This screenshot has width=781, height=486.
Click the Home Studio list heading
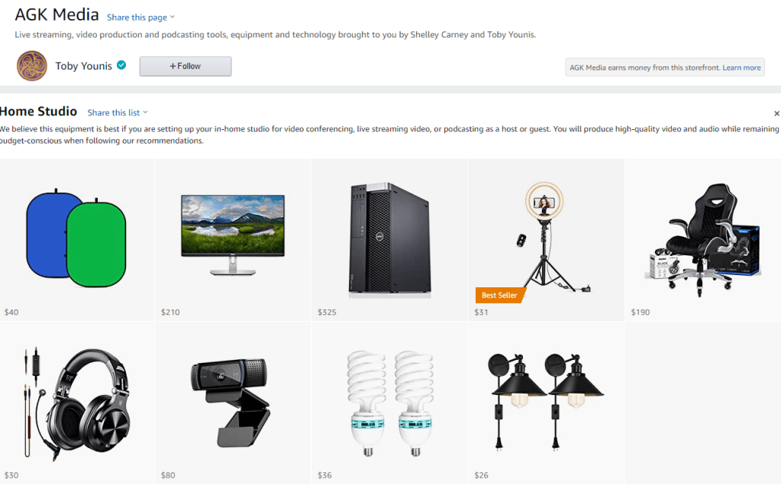tap(38, 111)
